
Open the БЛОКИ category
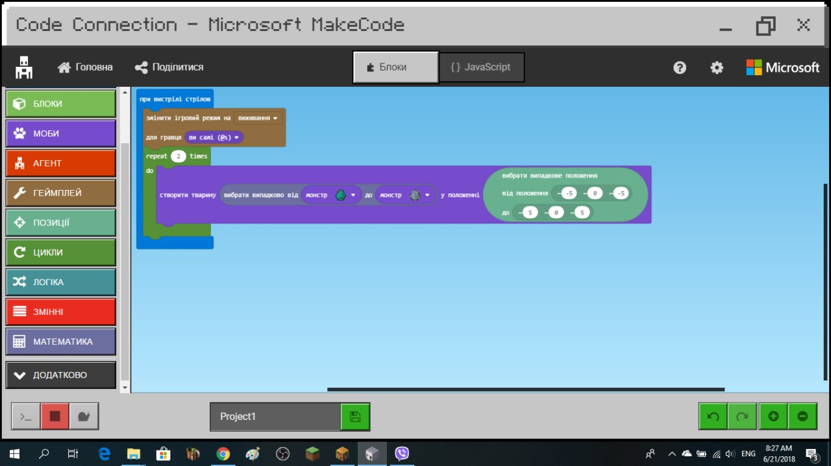(x=60, y=104)
